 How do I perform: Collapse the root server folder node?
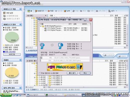(32, 18)
